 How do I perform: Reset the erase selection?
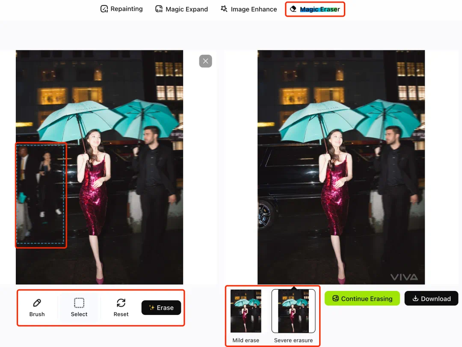121,307
